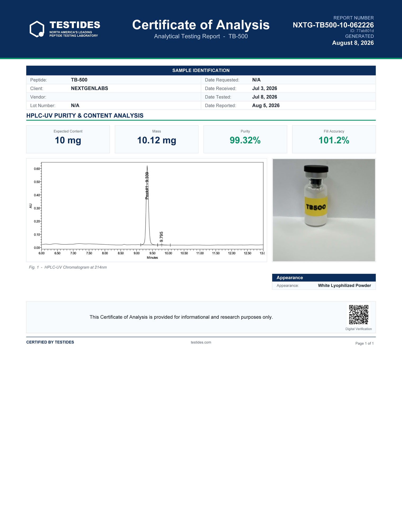402x520 pixels.
Task: Click the Minutes x-axis label
Action: pos(152,258)
